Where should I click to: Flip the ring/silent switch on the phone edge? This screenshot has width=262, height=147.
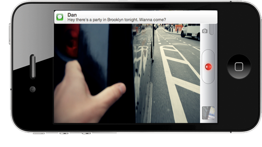(x=39, y=134)
